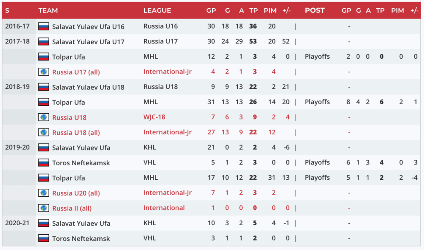This screenshot has width=424, height=250.
Task: Click globe icon next to Russia U18 (all)
Action: click(43, 133)
